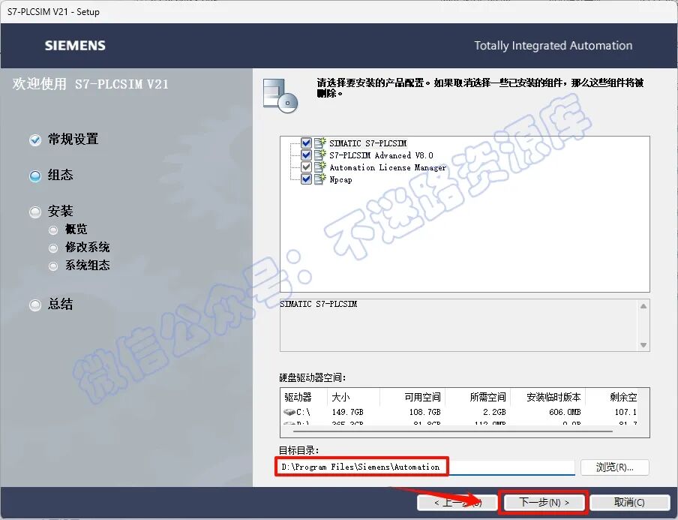
Task: Toggle the Automation License Manager checkbox
Action: [x=306, y=167]
